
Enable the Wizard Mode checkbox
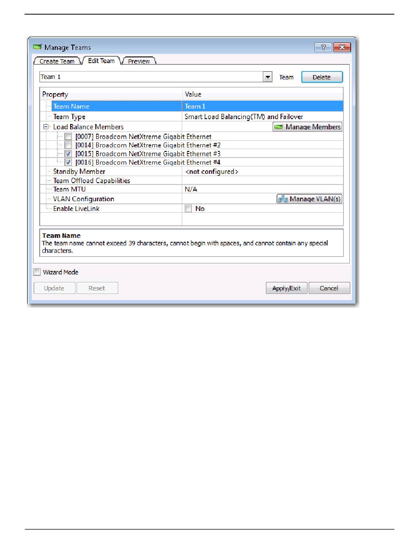[37, 272]
